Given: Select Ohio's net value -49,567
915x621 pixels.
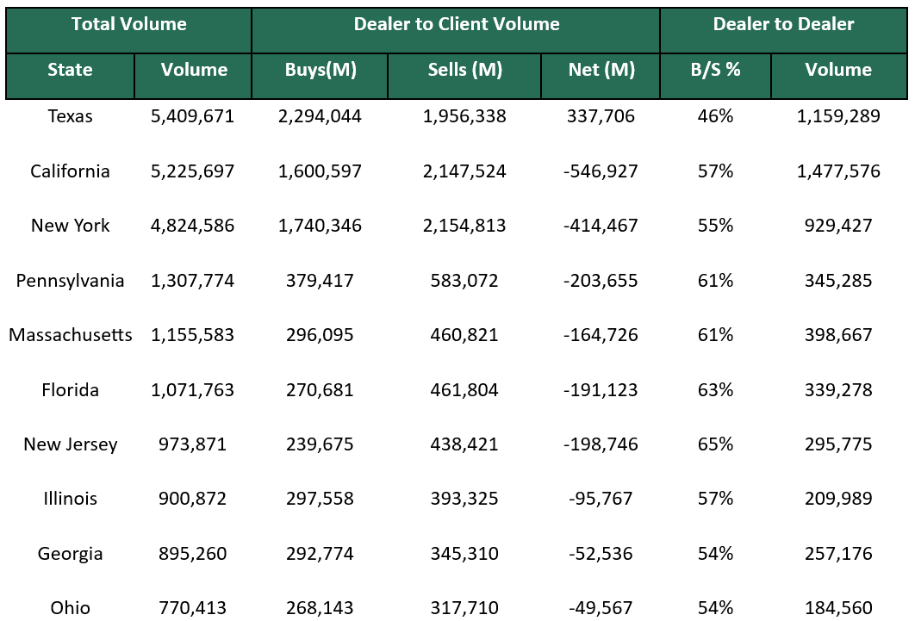Looking at the screenshot, I should coord(601,608).
